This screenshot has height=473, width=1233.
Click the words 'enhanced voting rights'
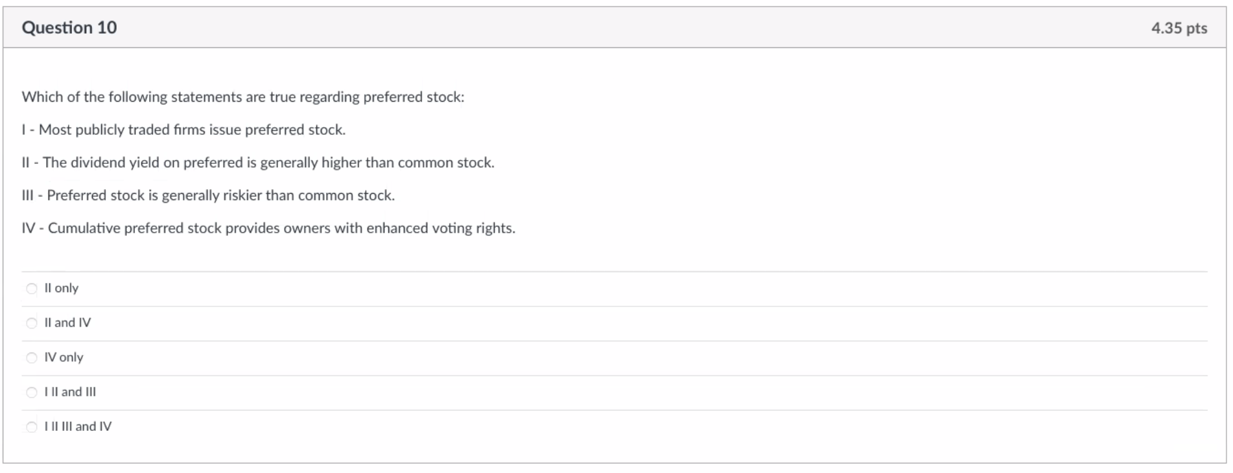click(441, 228)
